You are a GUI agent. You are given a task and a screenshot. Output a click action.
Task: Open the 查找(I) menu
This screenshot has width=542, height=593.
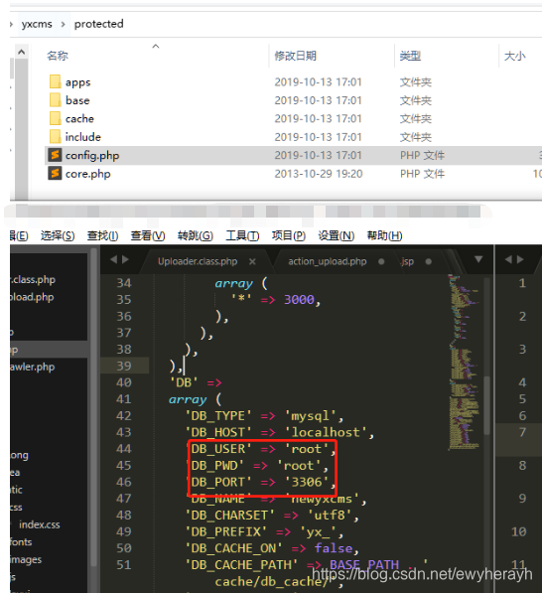pyautogui.click(x=103, y=236)
